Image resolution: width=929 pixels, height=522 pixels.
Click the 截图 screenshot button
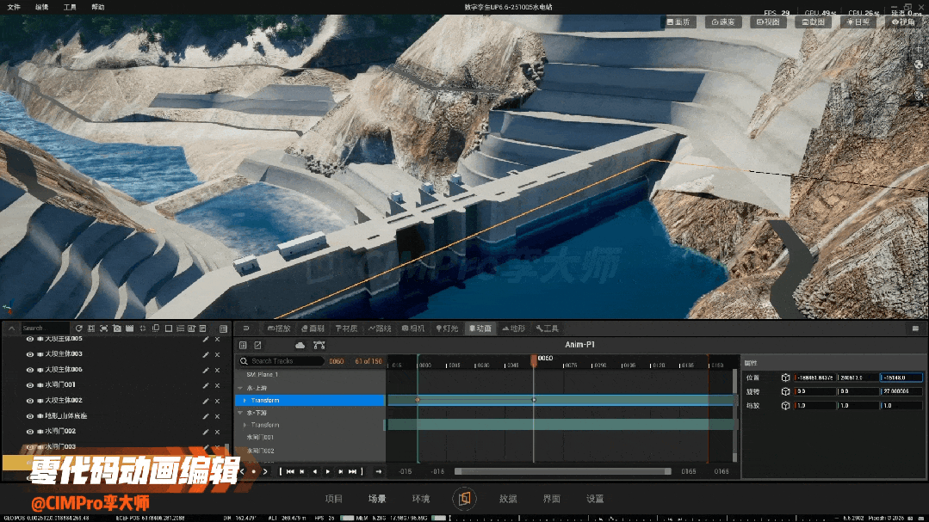[813, 21]
